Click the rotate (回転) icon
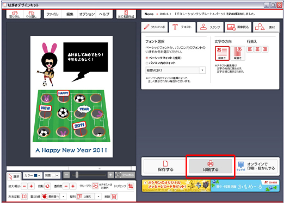 tap(47, 186)
